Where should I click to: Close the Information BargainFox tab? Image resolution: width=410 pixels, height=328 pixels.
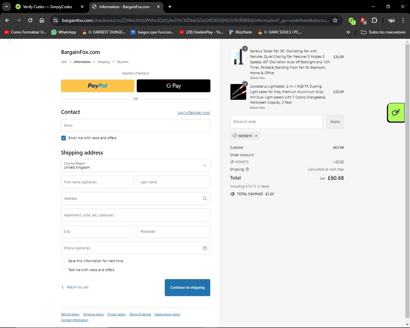point(158,7)
